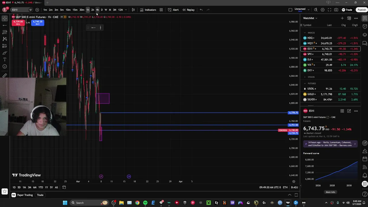Viewport: 368px width, 207px height.
Task: Open the go-to-date calendar icon
Action: click(x=64, y=187)
